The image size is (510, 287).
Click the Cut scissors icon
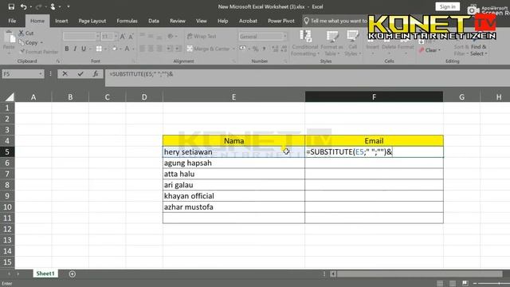tap(22, 33)
